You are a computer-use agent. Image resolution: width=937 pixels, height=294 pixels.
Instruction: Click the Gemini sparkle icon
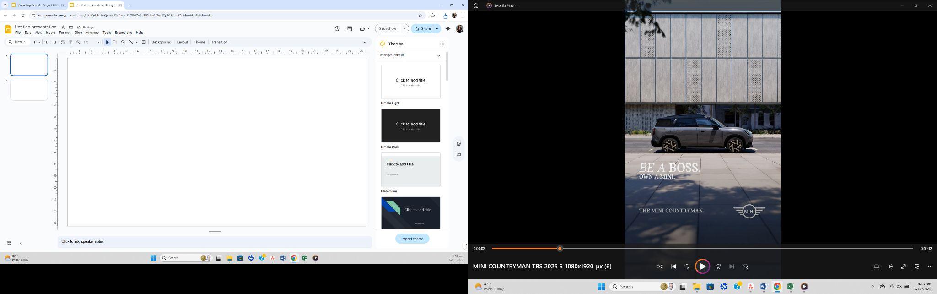(448, 28)
